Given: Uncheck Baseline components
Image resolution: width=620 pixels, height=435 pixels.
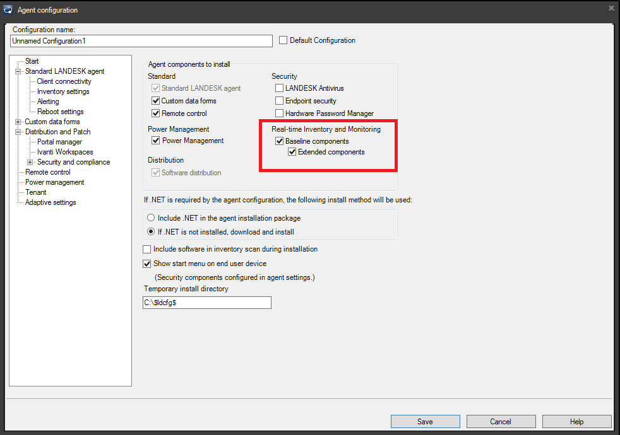Looking at the screenshot, I should tap(279, 141).
